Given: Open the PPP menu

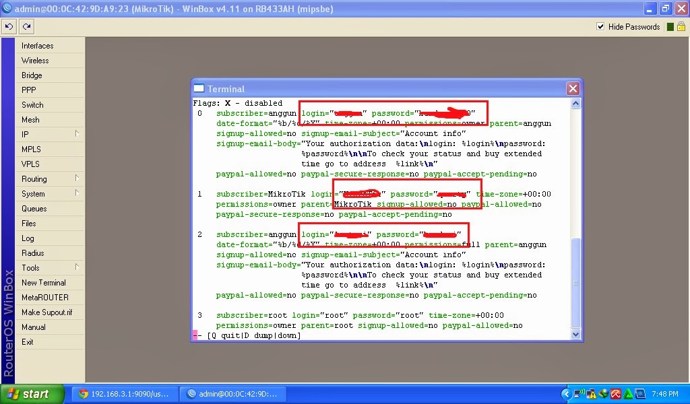Looking at the screenshot, I should pos(50,90).
